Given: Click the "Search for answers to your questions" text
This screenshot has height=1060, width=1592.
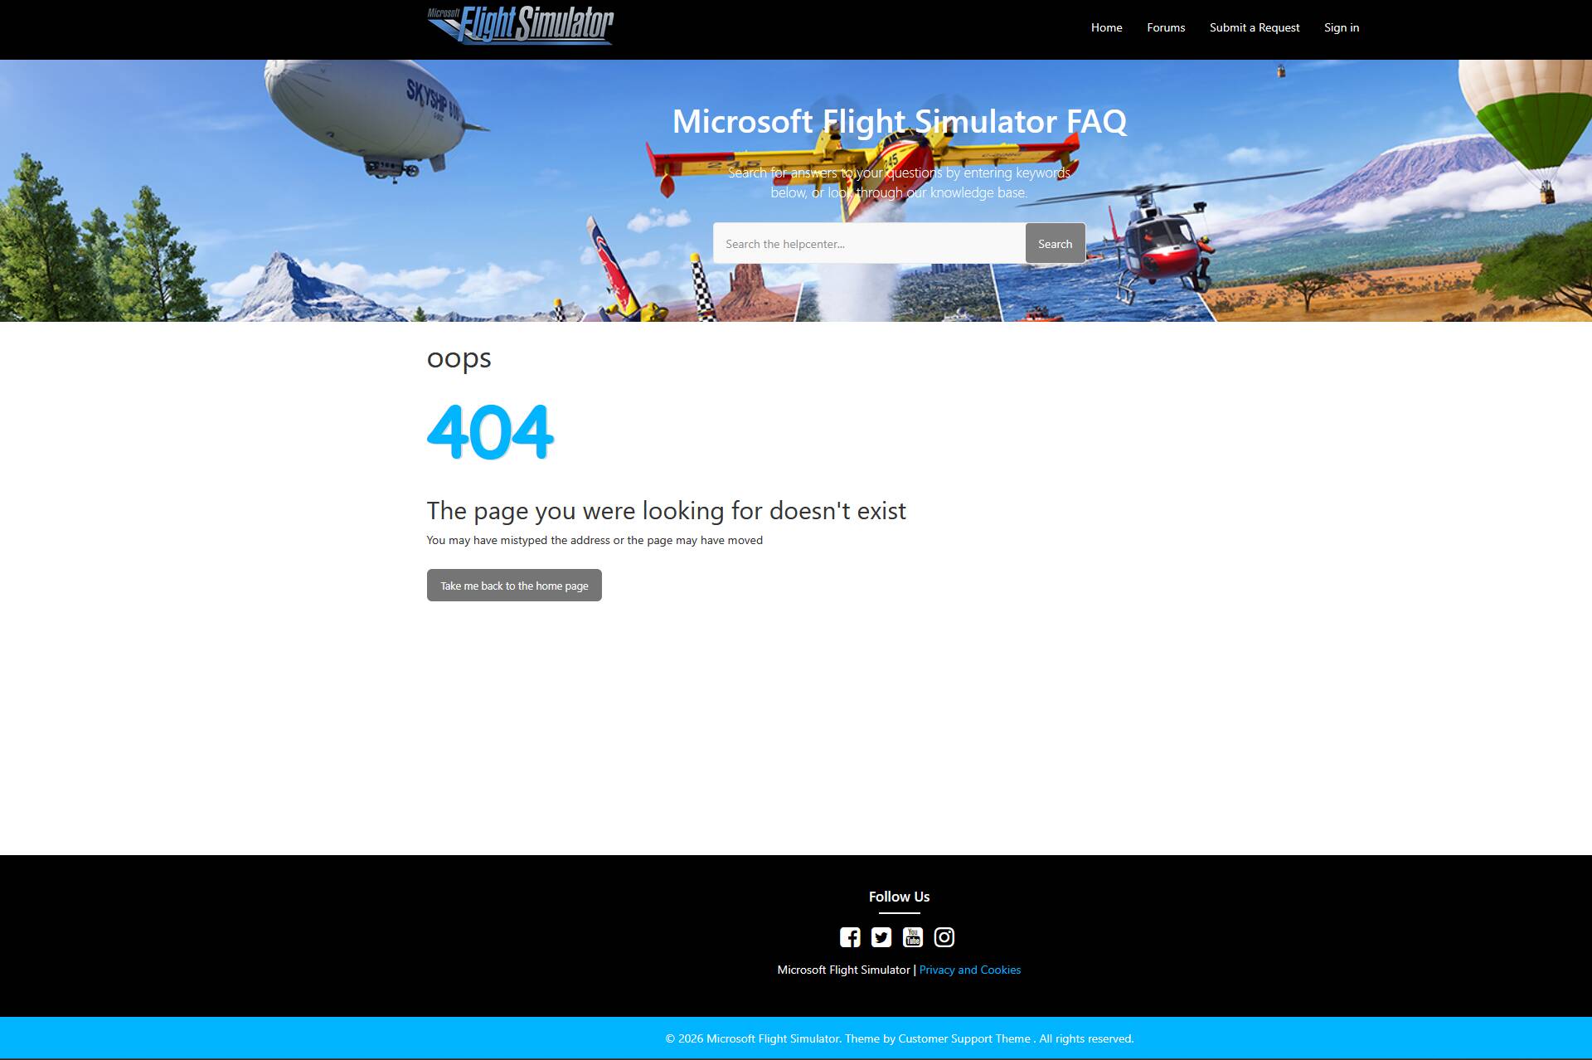Looking at the screenshot, I should 899,182.
